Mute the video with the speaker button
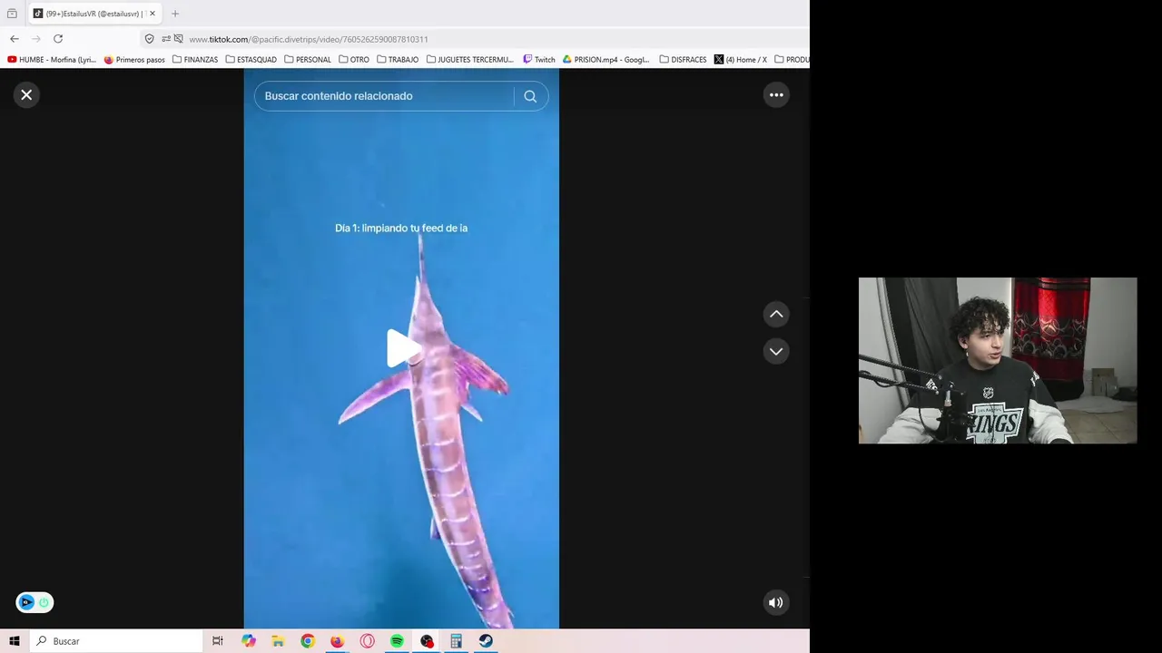Image resolution: width=1162 pixels, height=653 pixels. [x=775, y=602]
